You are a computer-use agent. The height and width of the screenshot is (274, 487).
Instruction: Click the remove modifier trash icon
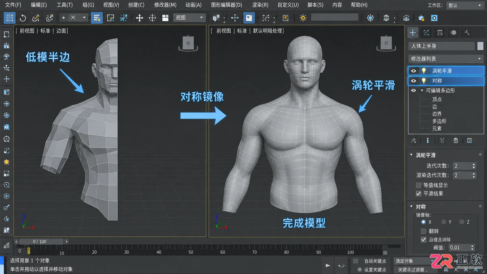[x=456, y=140]
